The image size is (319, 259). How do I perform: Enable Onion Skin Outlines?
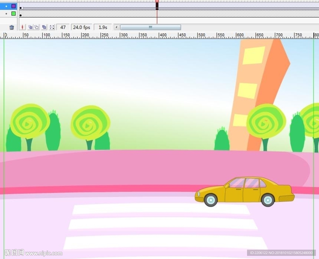[x=36, y=27]
